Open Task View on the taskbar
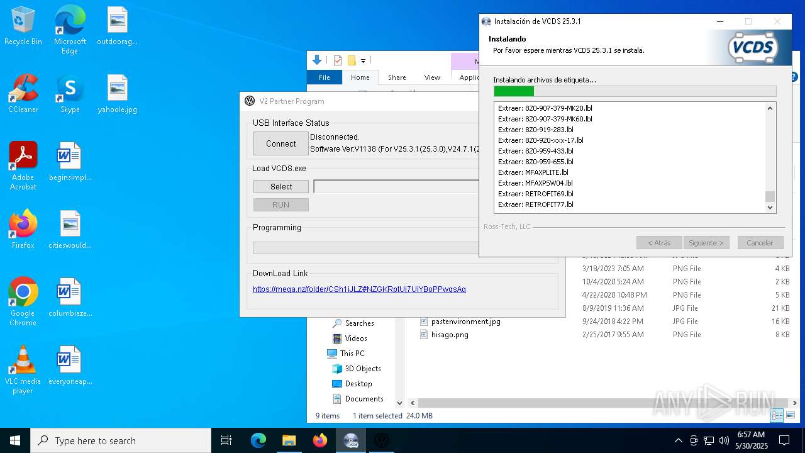The image size is (805, 453). 226,440
